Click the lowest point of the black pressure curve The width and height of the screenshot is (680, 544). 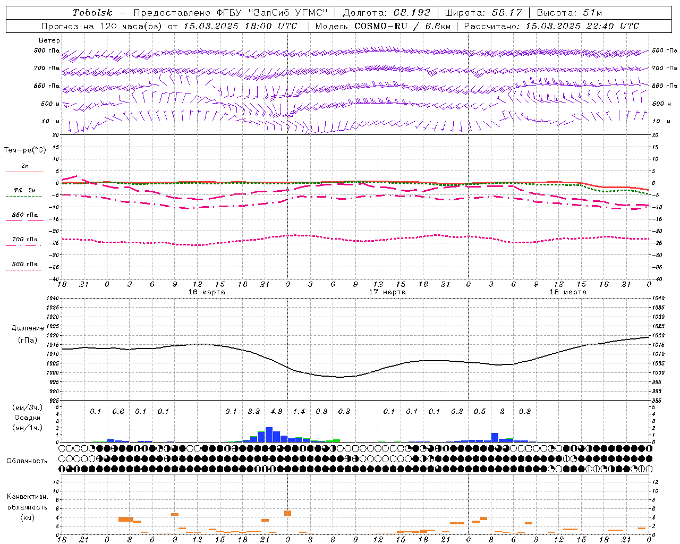341,377
